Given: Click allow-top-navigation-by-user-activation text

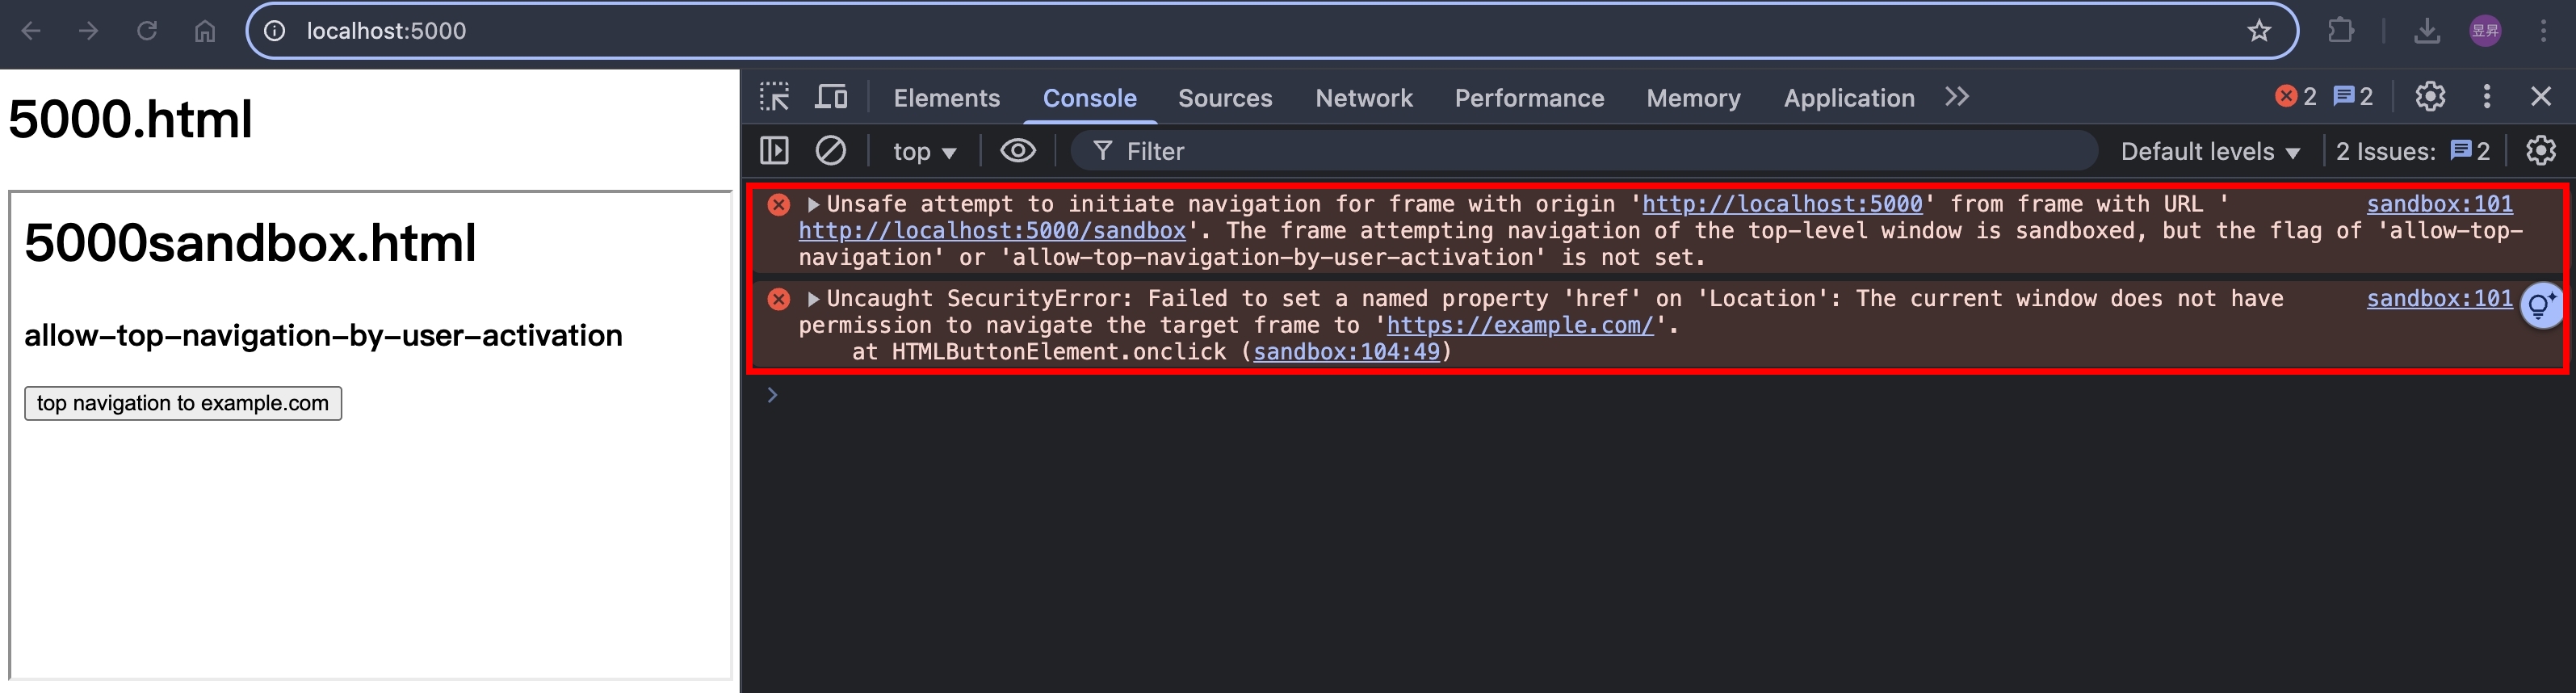Looking at the screenshot, I should 323,335.
